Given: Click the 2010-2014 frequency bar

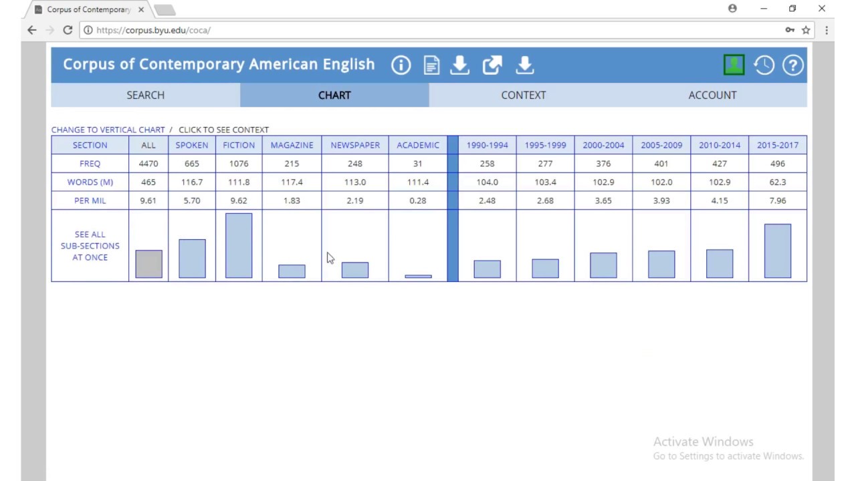Looking at the screenshot, I should 720,264.
